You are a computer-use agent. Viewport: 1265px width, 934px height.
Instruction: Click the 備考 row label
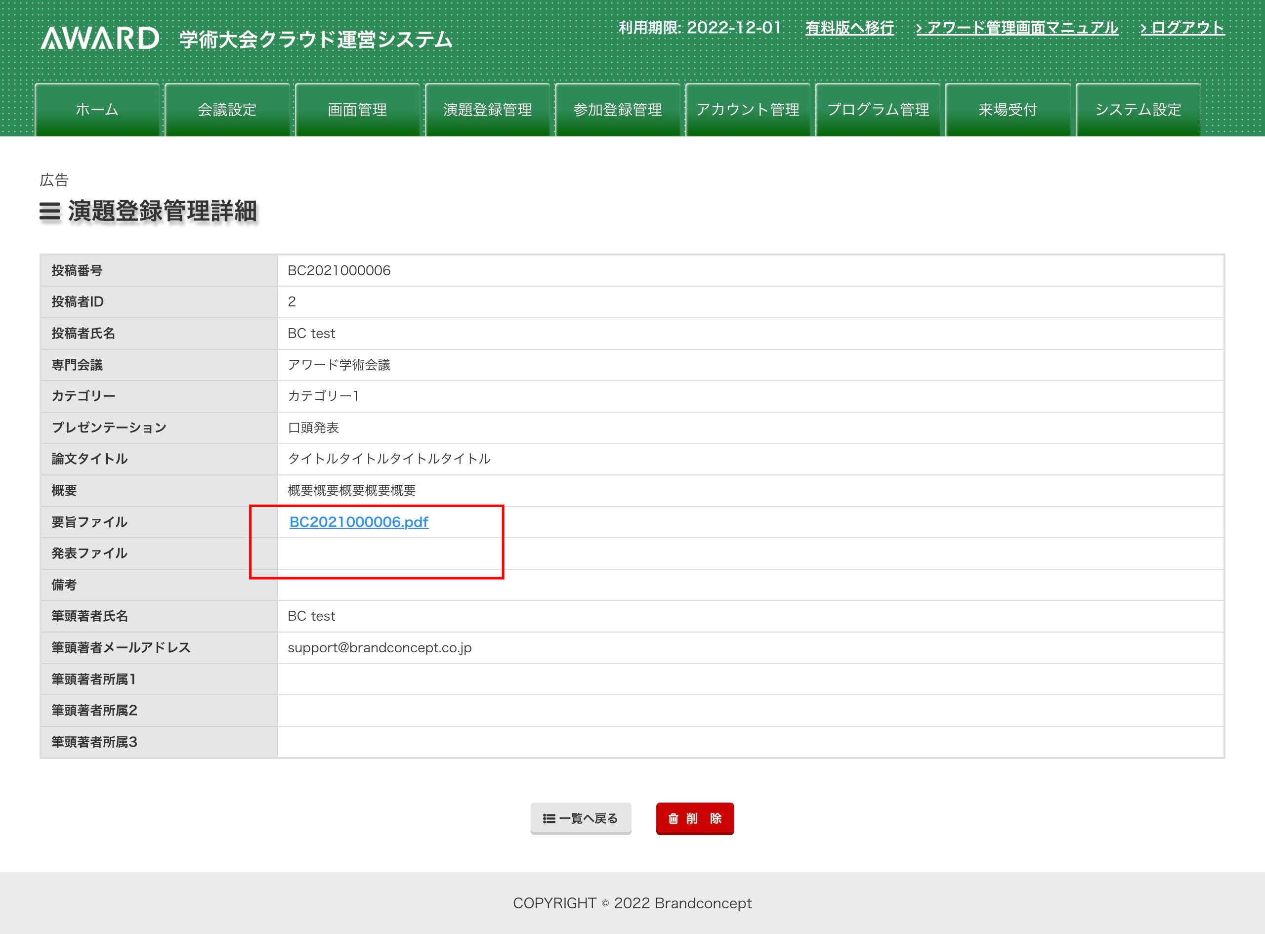pos(64,585)
